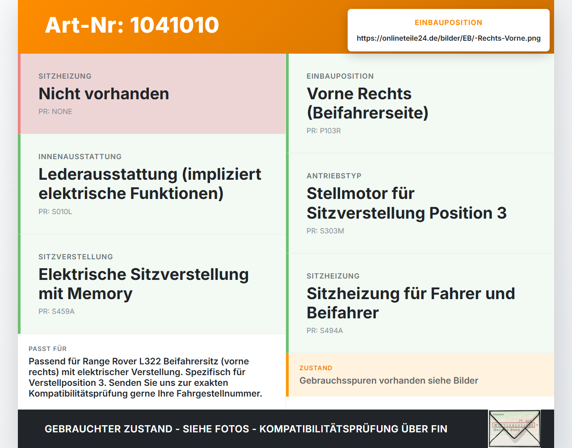
Task: Click the ANTRIEBSTYP section label
Action: tap(334, 176)
